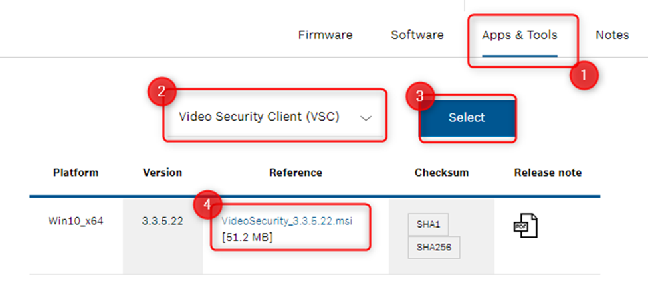Image resolution: width=648 pixels, height=296 pixels.
Task: Select the Apps & Tools tab
Action: (520, 35)
